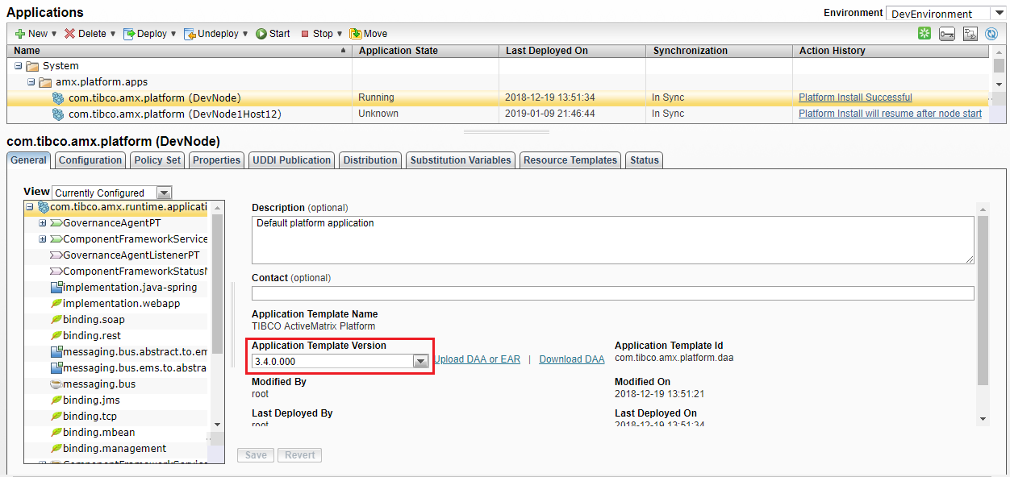This screenshot has height=477, width=1010.
Task: Start the selected application
Action: click(273, 34)
